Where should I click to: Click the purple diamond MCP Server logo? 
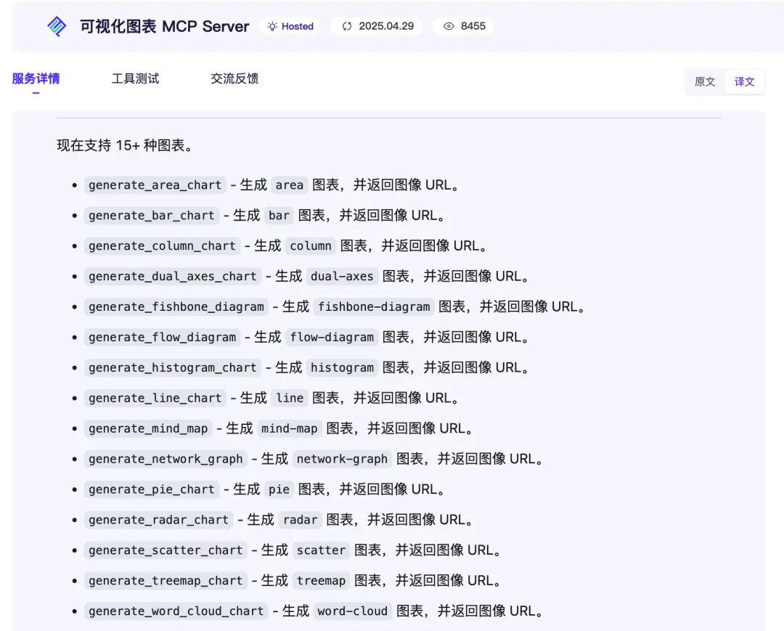[x=57, y=26]
